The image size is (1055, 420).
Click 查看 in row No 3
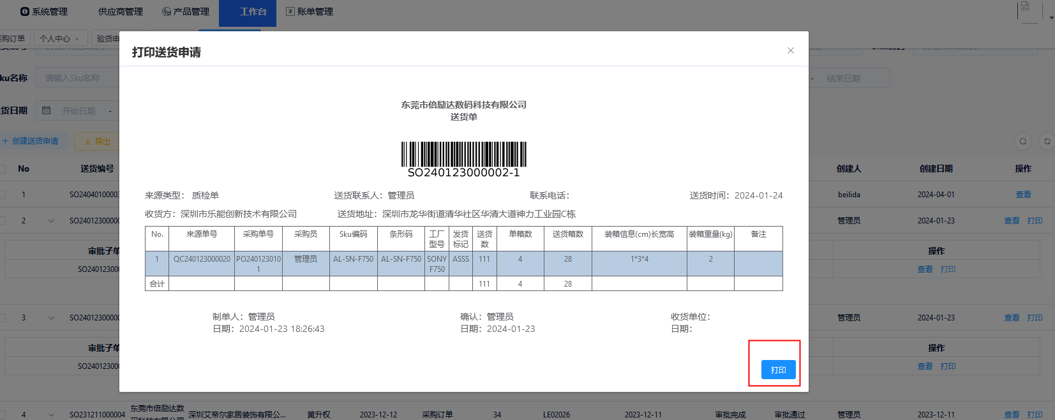point(1012,318)
